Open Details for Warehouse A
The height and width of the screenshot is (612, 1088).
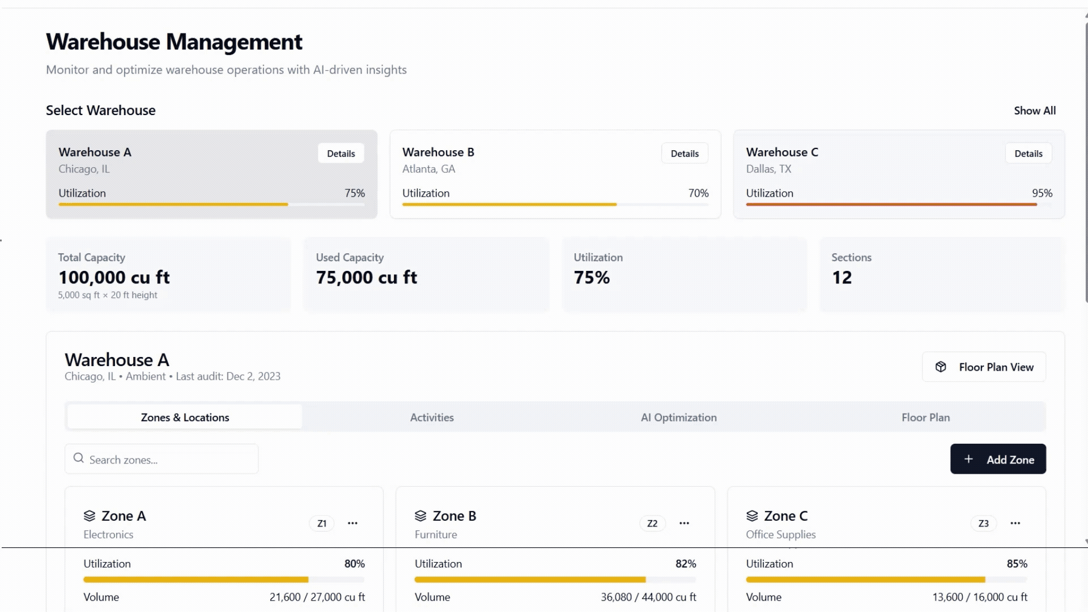[x=341, y=153]
